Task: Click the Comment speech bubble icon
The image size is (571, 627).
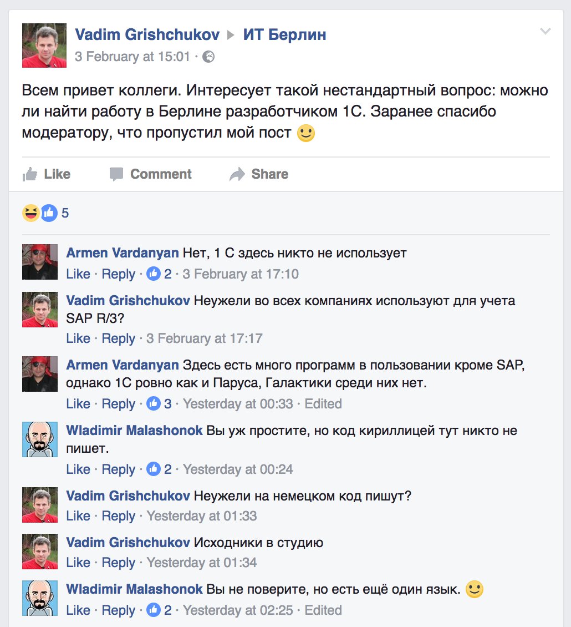Action: 117,174
